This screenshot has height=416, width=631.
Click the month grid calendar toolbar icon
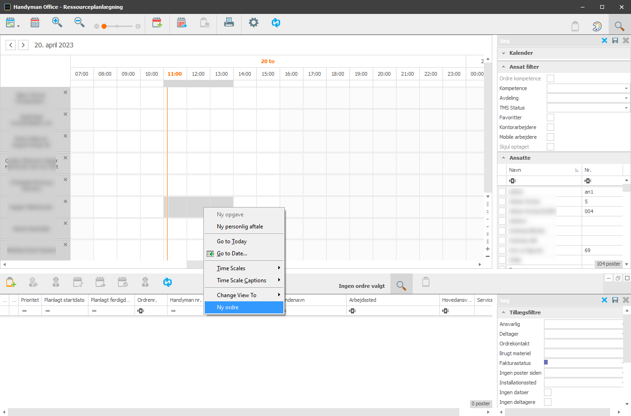35,22
